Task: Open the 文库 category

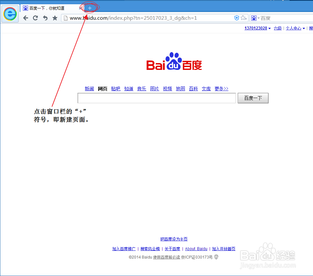Action: pyautogui.click(x=206, y=89)
